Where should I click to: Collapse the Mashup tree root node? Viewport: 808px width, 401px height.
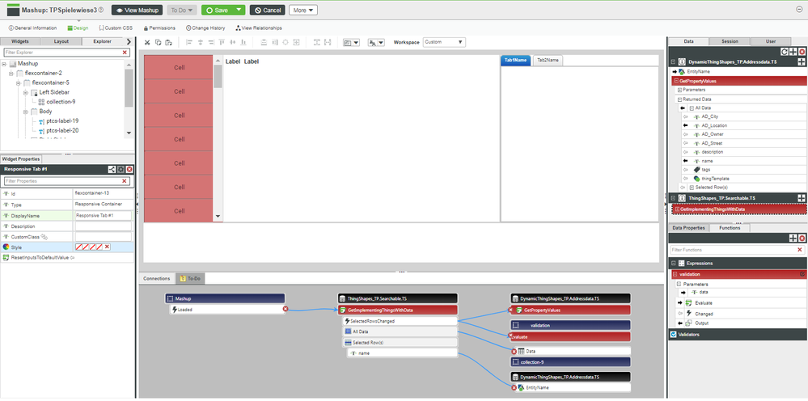pos(4,64)
